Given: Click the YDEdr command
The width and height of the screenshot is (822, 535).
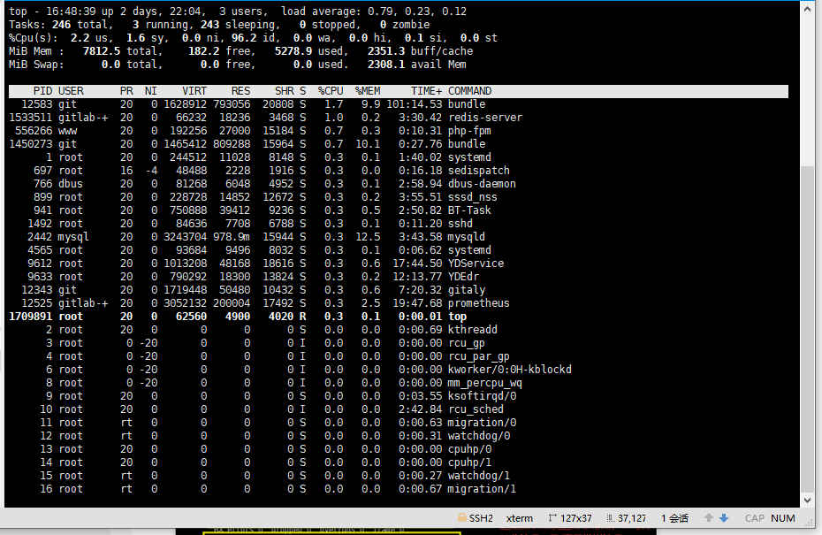Looking at the screenshot, I should (463, 277).
